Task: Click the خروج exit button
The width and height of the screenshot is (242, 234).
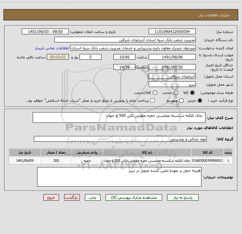Action: 51,198
